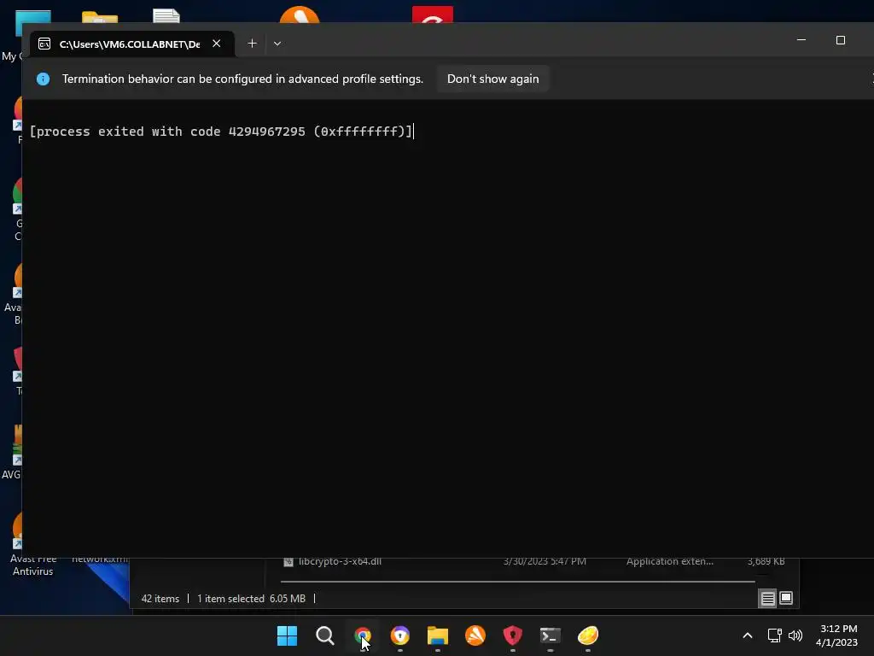Click the terminal tab icon
The image size is (874, 656).
point(44,44)
